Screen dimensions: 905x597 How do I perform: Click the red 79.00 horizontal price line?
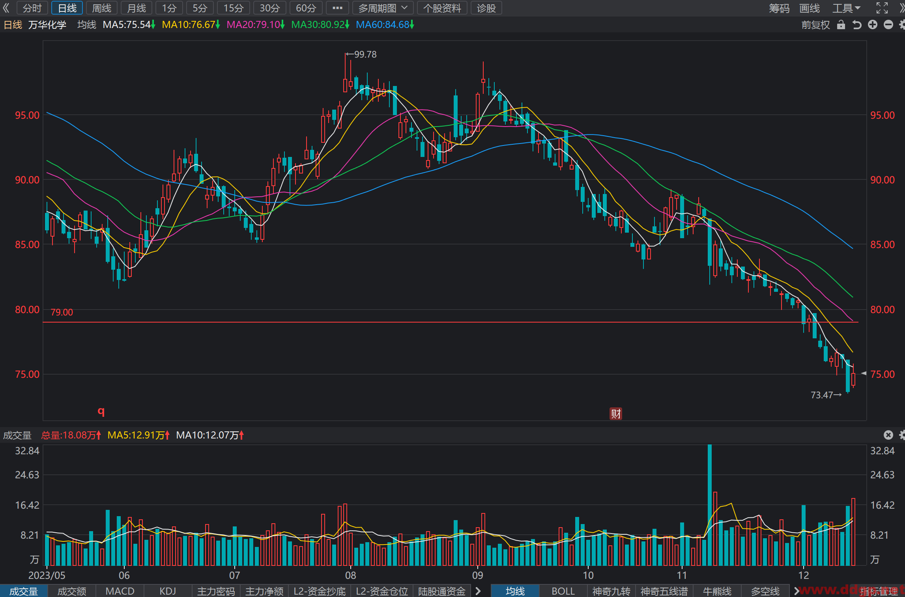pyautogui.click(x=451, y=322)
